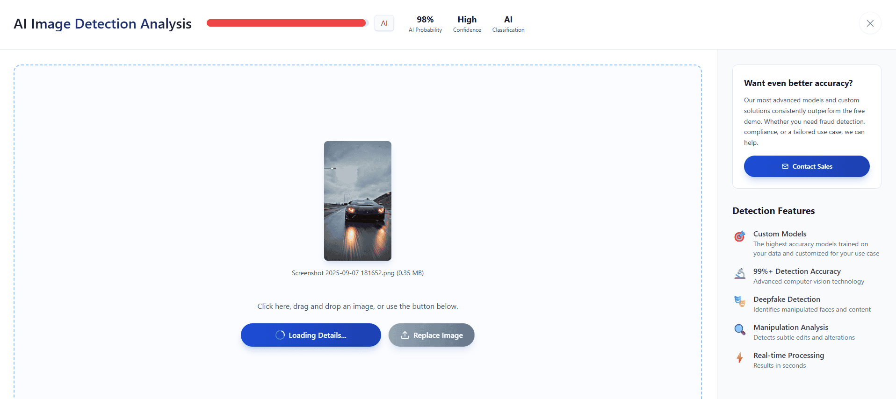
Task: Click the 'Real-time Processing' feature title
Action: [x=788, y=355]
